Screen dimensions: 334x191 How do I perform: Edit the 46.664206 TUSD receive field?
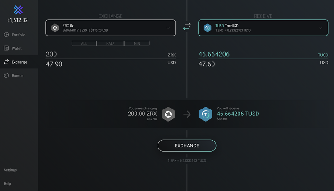pos(263,55)
